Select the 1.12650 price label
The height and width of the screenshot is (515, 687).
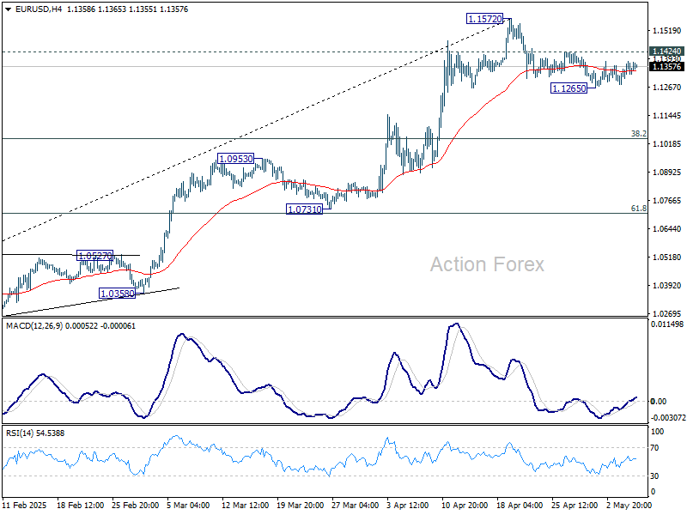point(569,88)
